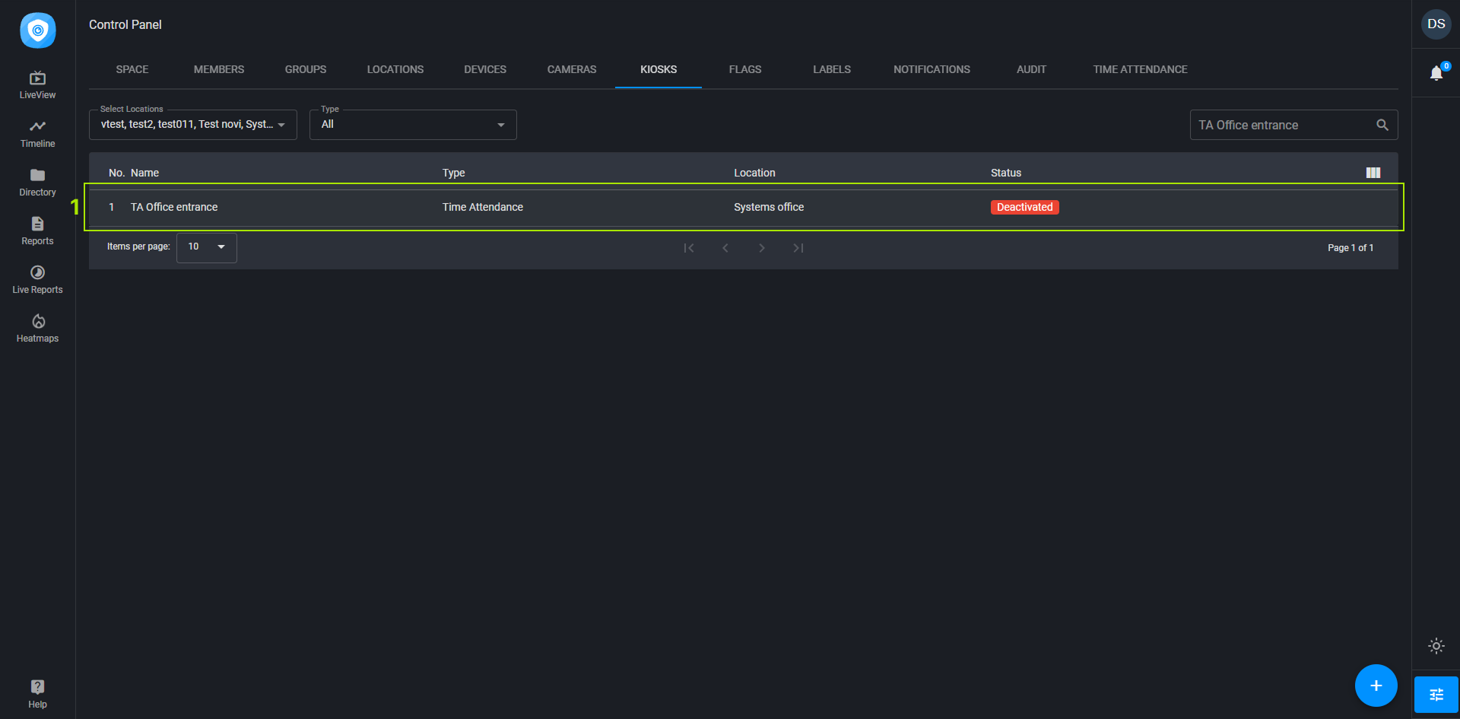Open LiveView from the sidebar

click(x=37, y=84)
